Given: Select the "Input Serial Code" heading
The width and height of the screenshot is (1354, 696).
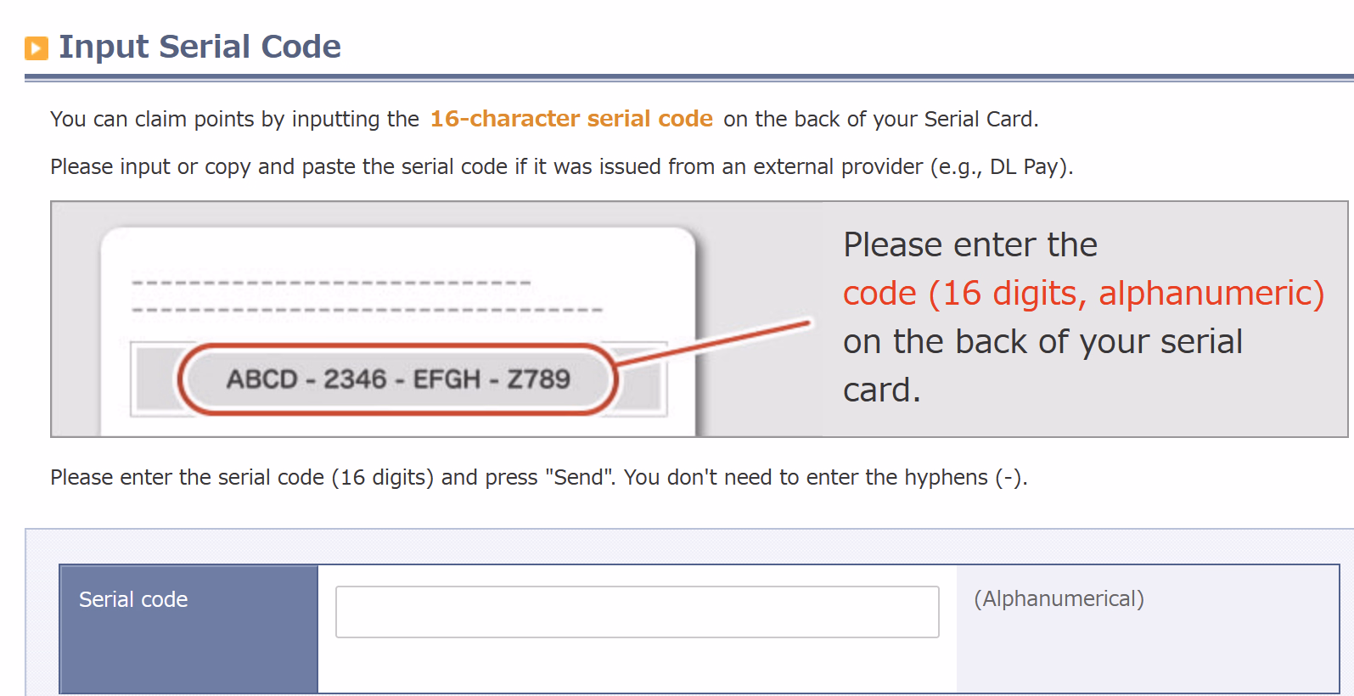Looking at the screenshot, I should point(199,47).
